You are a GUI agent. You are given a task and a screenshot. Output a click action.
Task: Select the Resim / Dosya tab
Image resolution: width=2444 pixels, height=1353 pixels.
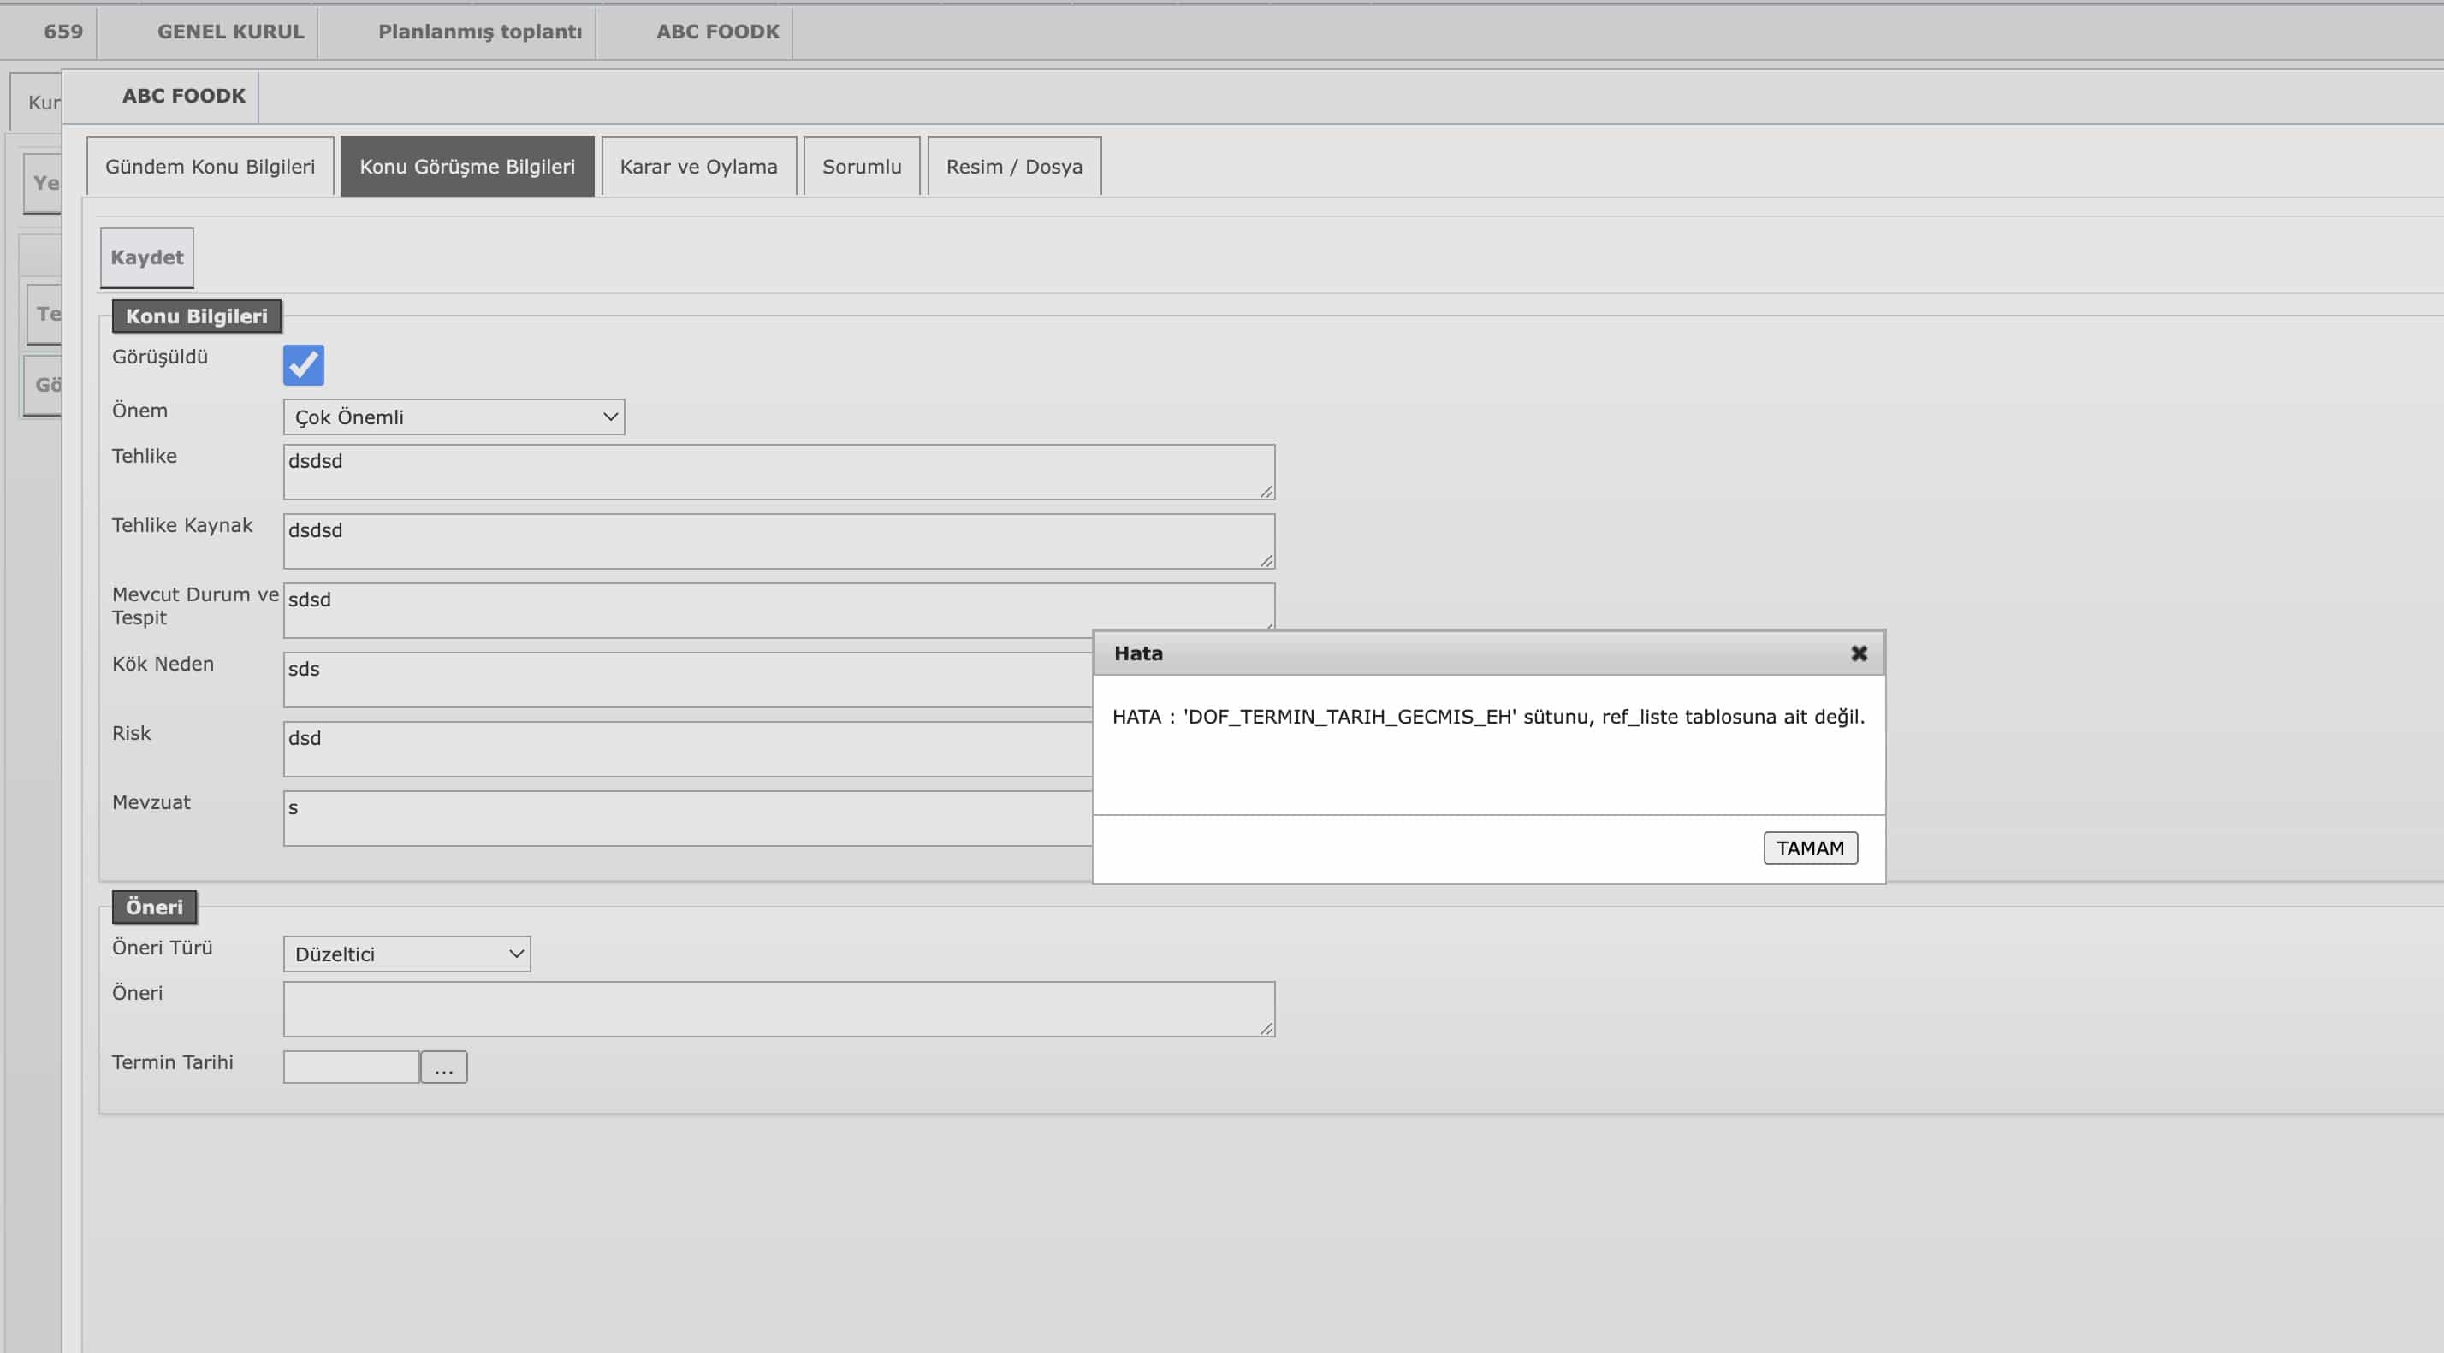click(x=1013, y=167)
